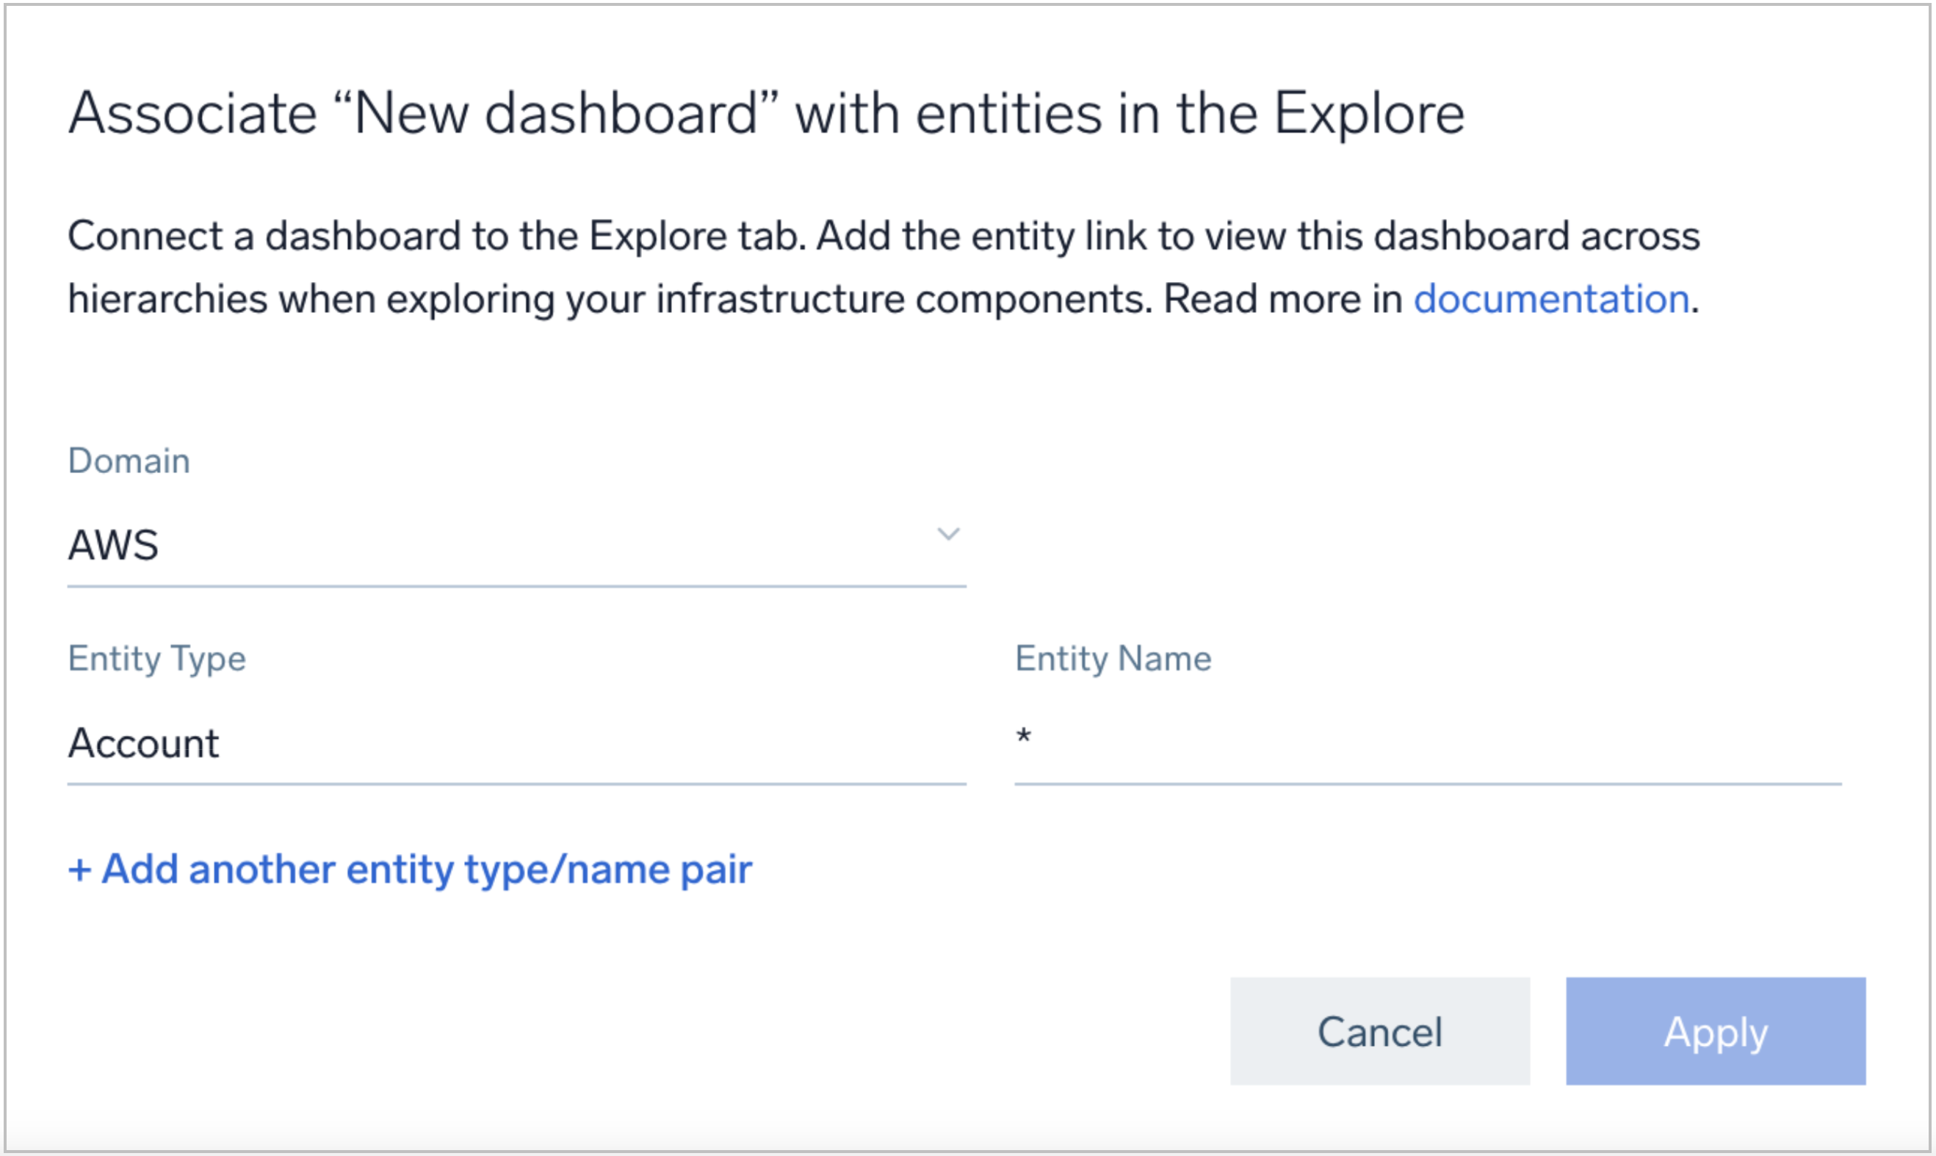This screenshot has height=1156, width=1936.
Task: Click the asterisk value in Entity Name
Action: 1023,736
